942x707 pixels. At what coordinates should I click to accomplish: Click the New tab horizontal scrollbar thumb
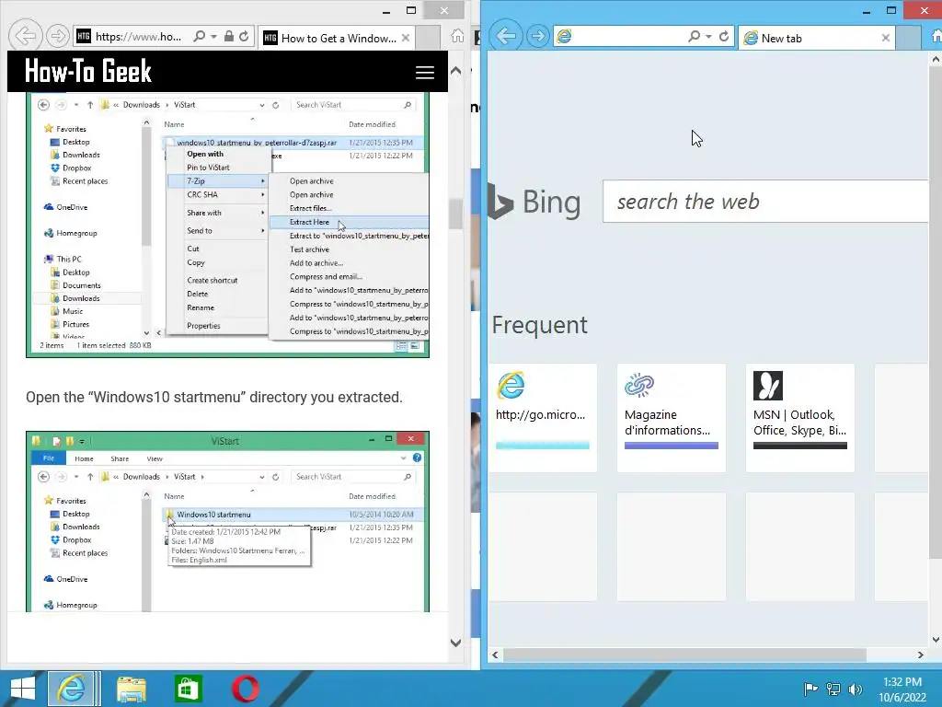click(684, 655)
